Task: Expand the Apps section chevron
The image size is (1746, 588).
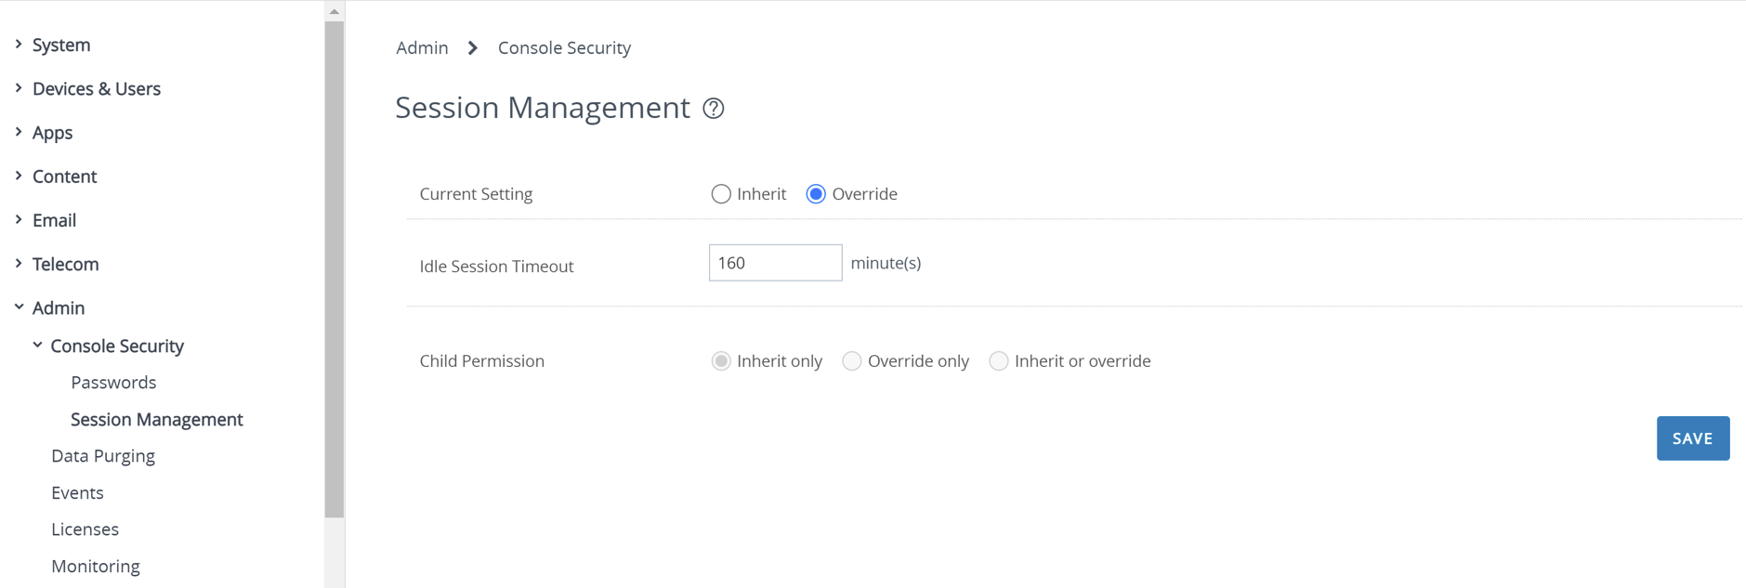Action: tap(19, 132)
